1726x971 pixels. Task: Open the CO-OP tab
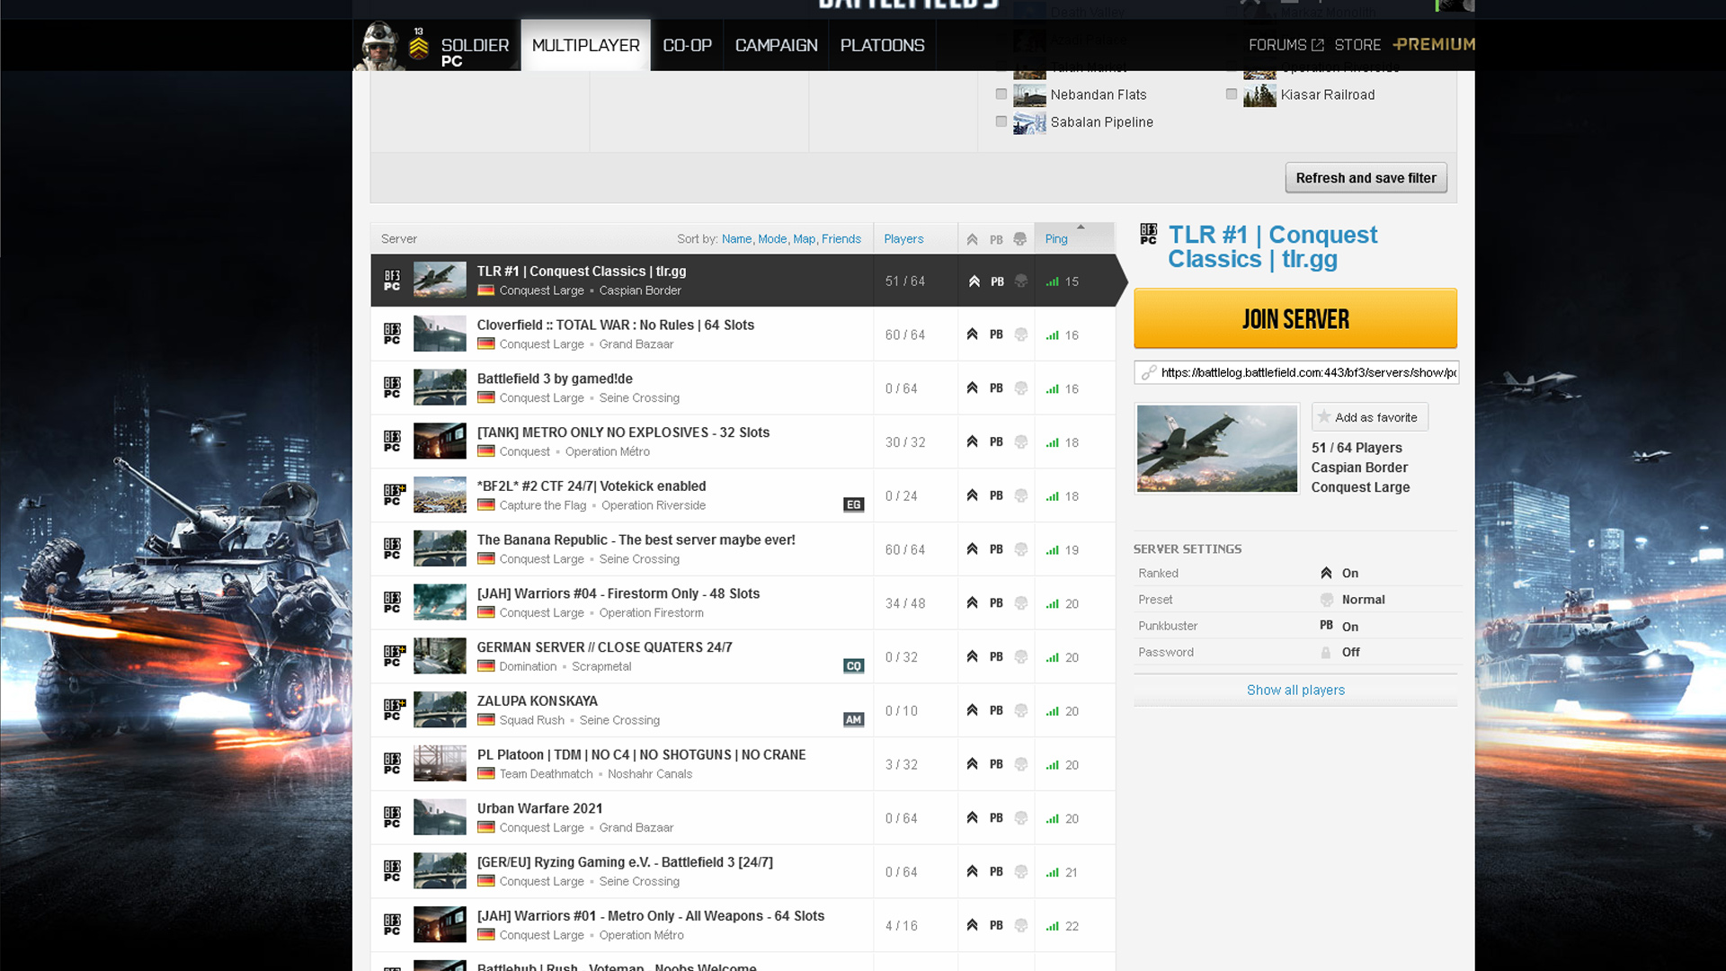[x=687, y=45]
